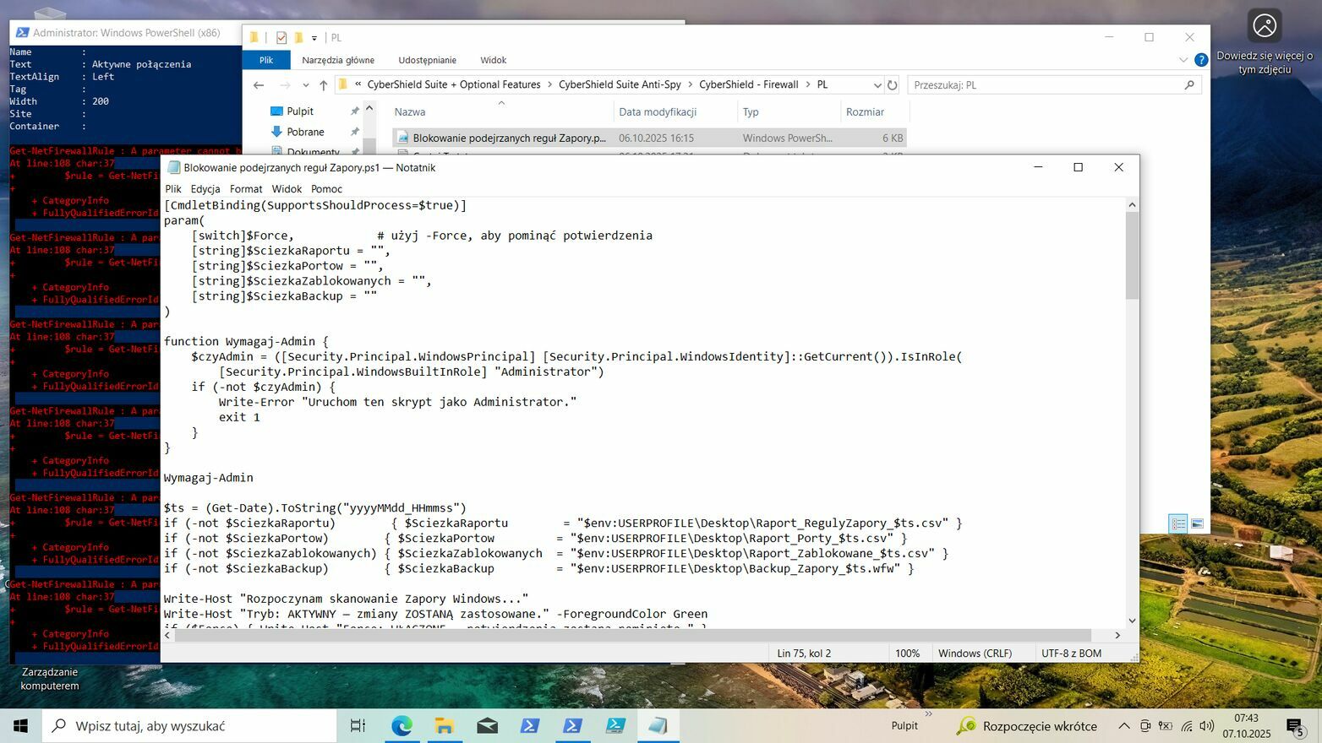The height and width of the screenshot is (743, 1322).
Task: Click the Mail app taskbar icon
Action: pyautogui.click(x=487, y=725)
